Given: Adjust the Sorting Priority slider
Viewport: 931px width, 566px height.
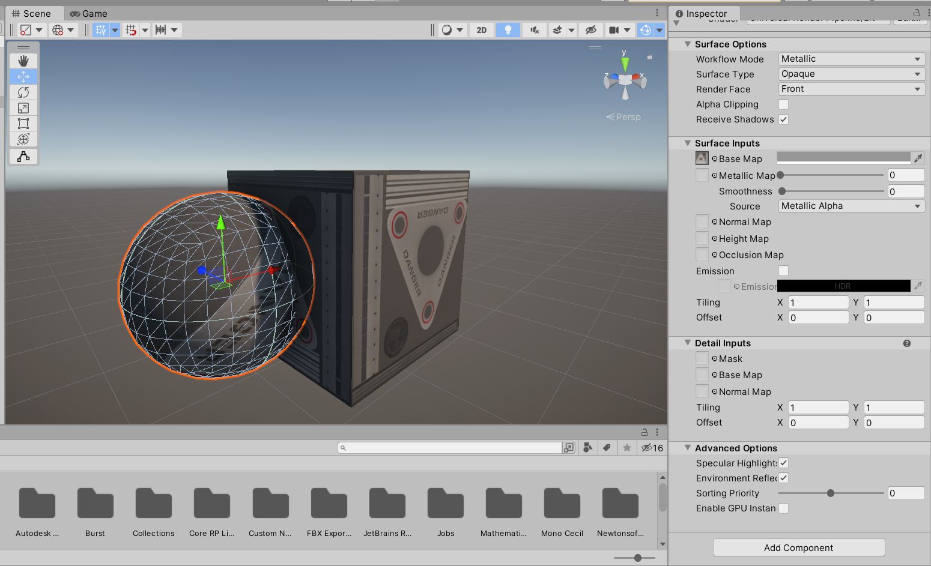Looking at the screenshot, I should (831, 493).
